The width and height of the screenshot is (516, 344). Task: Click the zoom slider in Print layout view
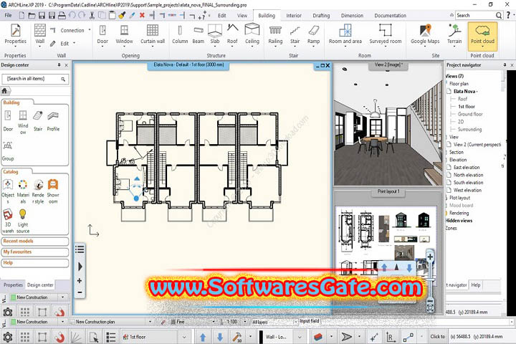tap(430, 282)
